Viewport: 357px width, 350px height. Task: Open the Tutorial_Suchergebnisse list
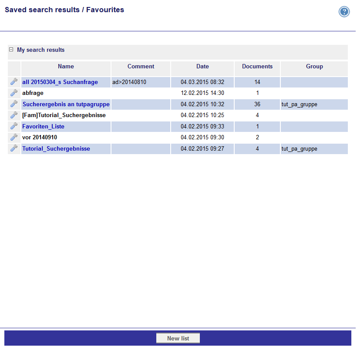56,149
